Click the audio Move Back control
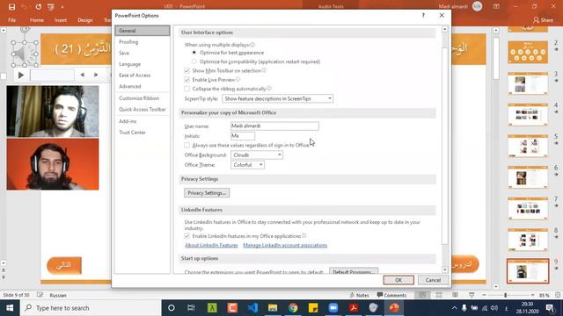The width and height of the screenshot is (563, 316). point(82,75)
